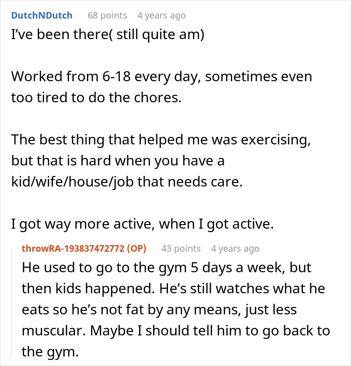Click the 43 points score

tap(181, 249)
